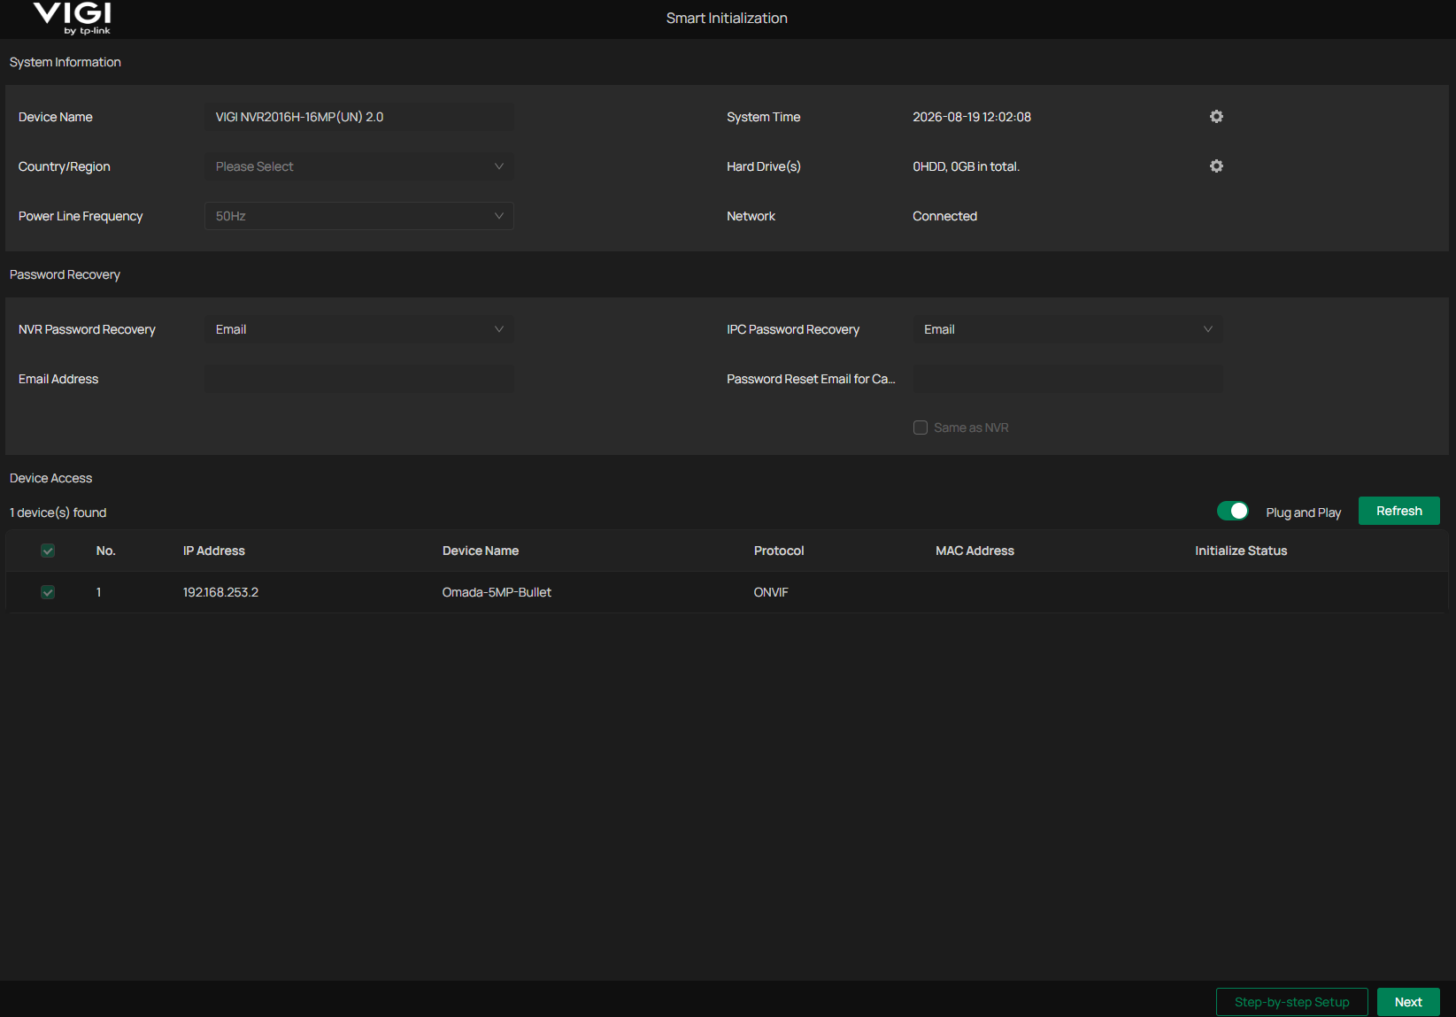Open the Country/Region dropdown
The width and height of the screenshot is (1456, 1017).
coord(358,166)
